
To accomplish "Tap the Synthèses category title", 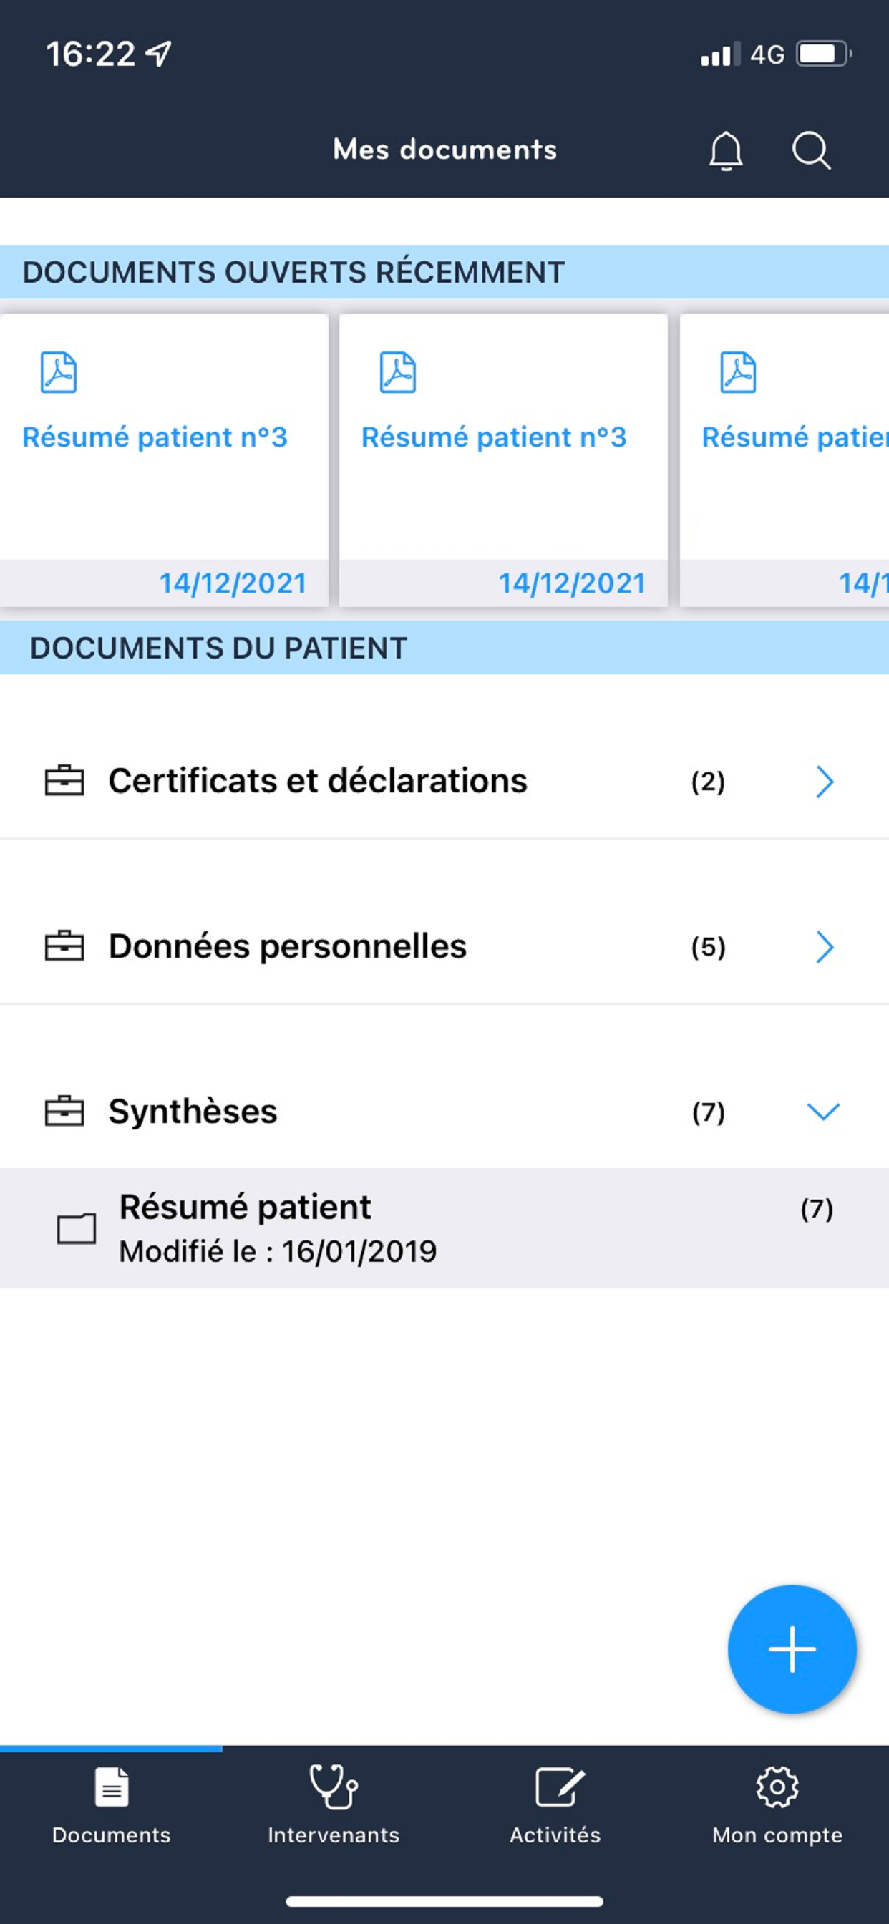I will [x=193, y=1112].
